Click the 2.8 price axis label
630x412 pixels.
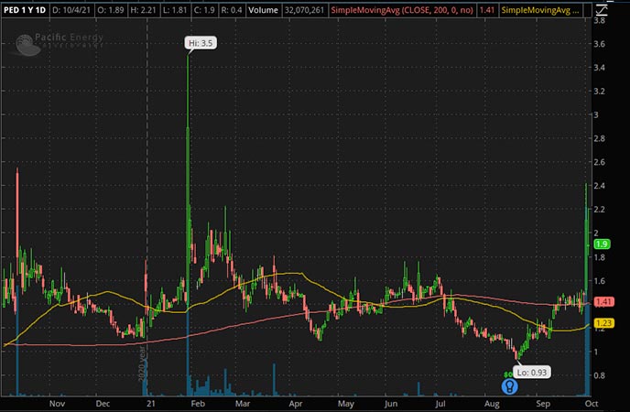point(600,138)
